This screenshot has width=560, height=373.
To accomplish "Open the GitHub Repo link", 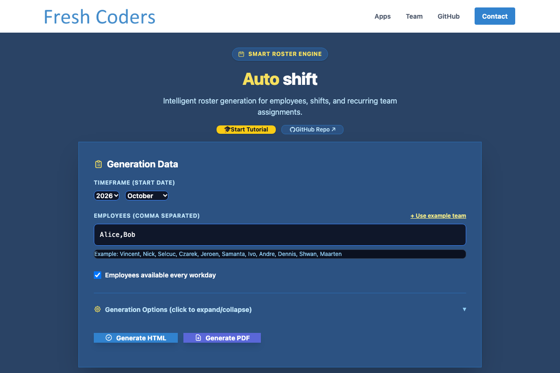I will click(x=312, y=130).
